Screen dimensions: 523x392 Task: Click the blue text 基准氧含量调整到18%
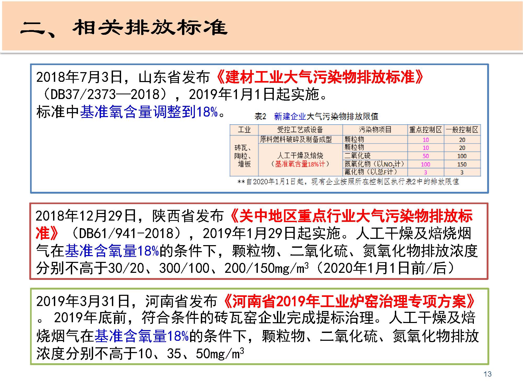click(149, 112)
